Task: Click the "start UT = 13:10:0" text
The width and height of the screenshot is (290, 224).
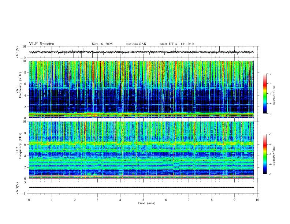Action: 177,44
